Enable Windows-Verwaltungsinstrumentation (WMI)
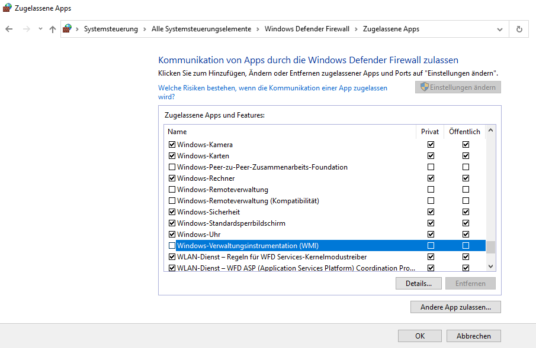This screenshot has height=348, width=536. tap(172, 245)
